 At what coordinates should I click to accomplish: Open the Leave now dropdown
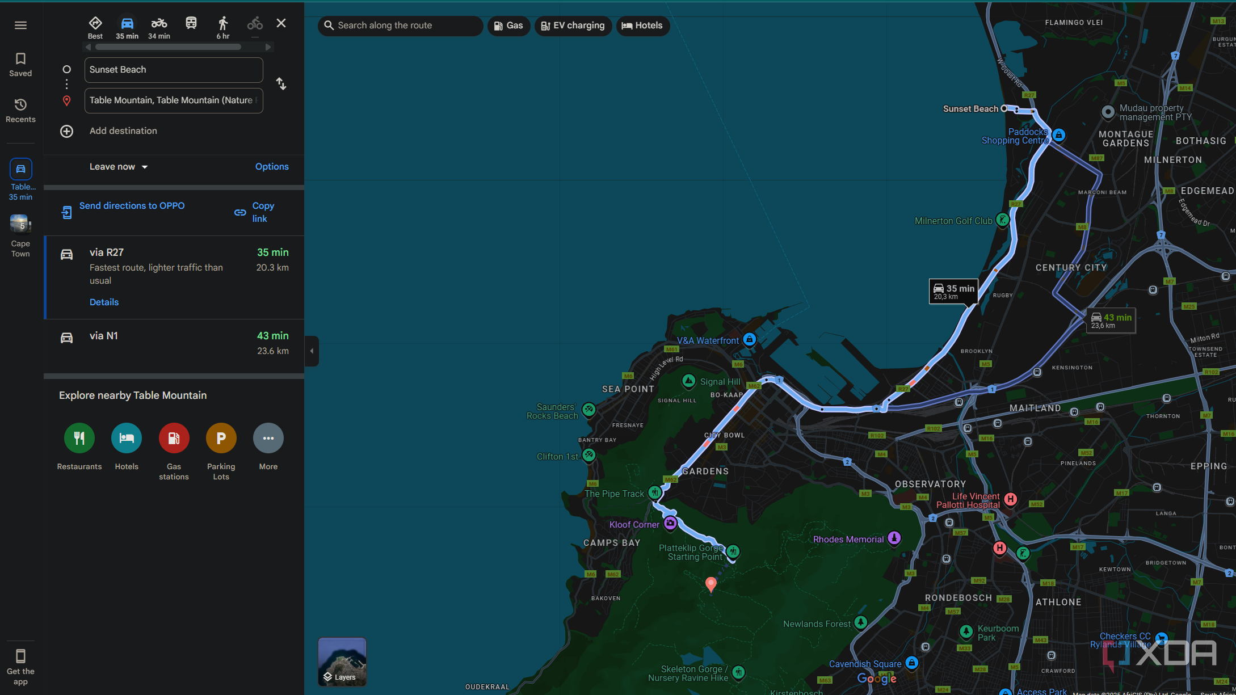[119, 167]
